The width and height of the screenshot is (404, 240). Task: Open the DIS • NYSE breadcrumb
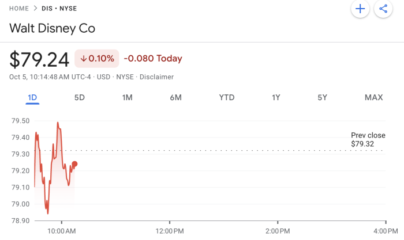coord(59,9)
